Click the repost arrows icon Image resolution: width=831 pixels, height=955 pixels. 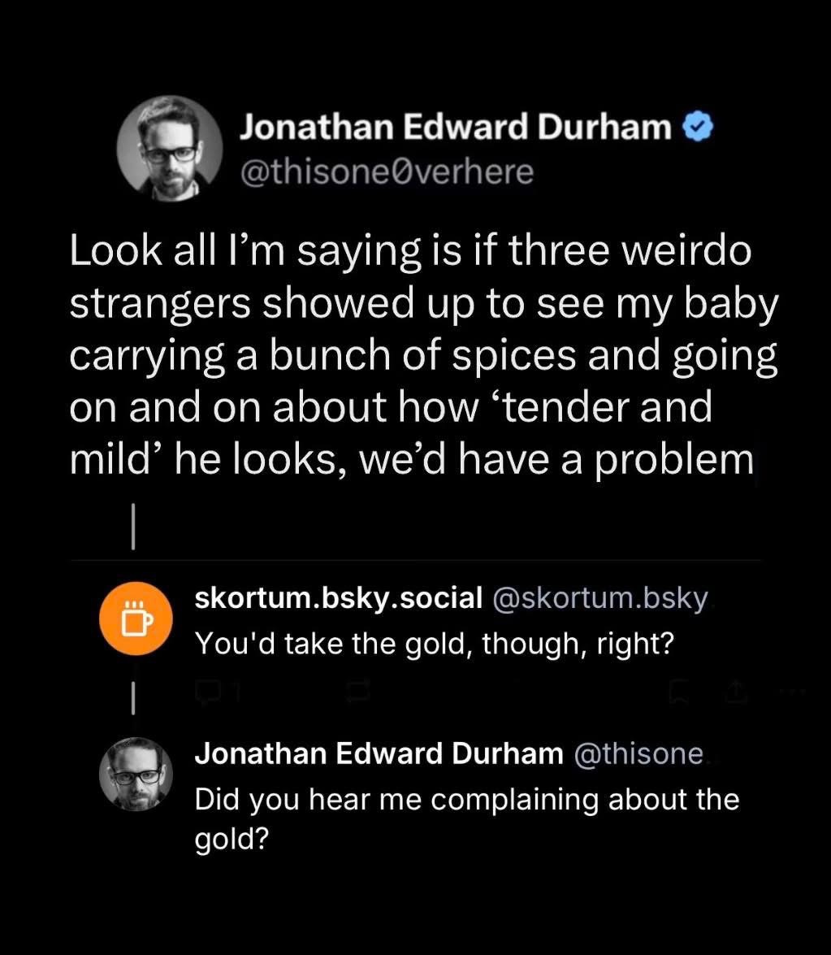click(x=357, y=692)
